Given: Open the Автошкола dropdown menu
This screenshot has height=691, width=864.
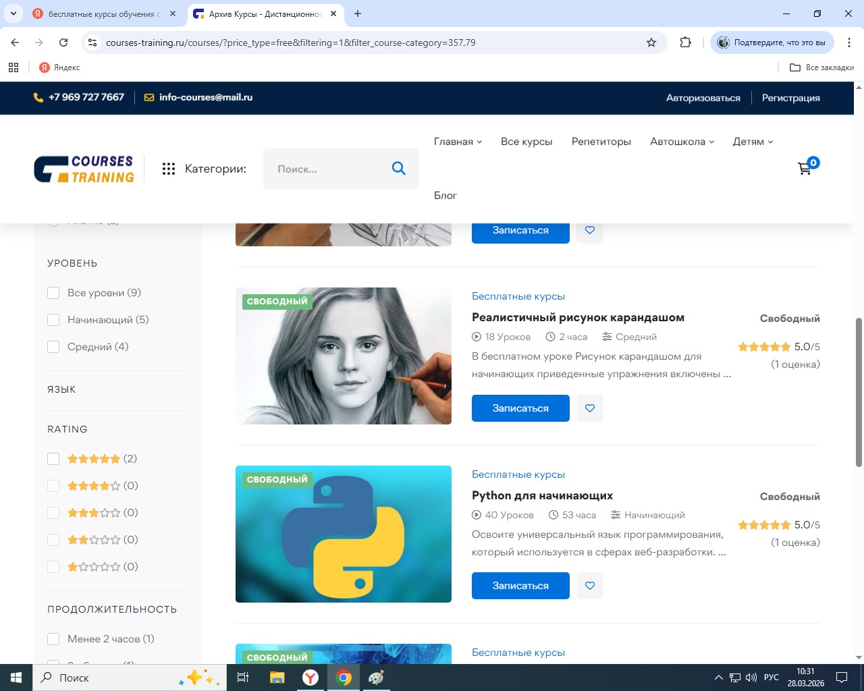Looking at the screenshot, I should [682, 142].
